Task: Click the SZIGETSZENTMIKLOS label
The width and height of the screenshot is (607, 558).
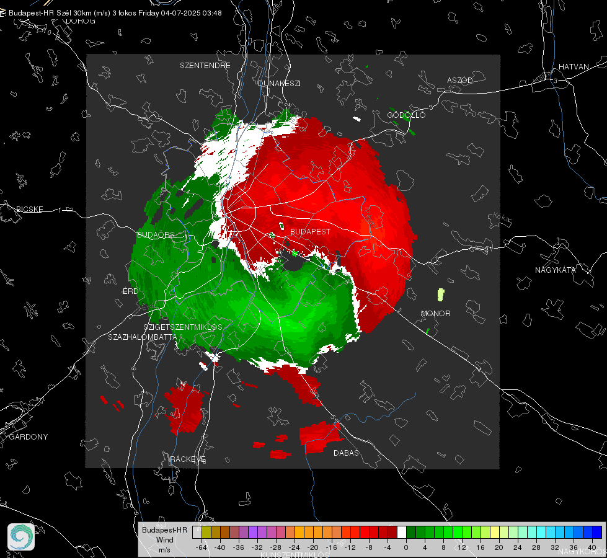Action: [183, 327]
